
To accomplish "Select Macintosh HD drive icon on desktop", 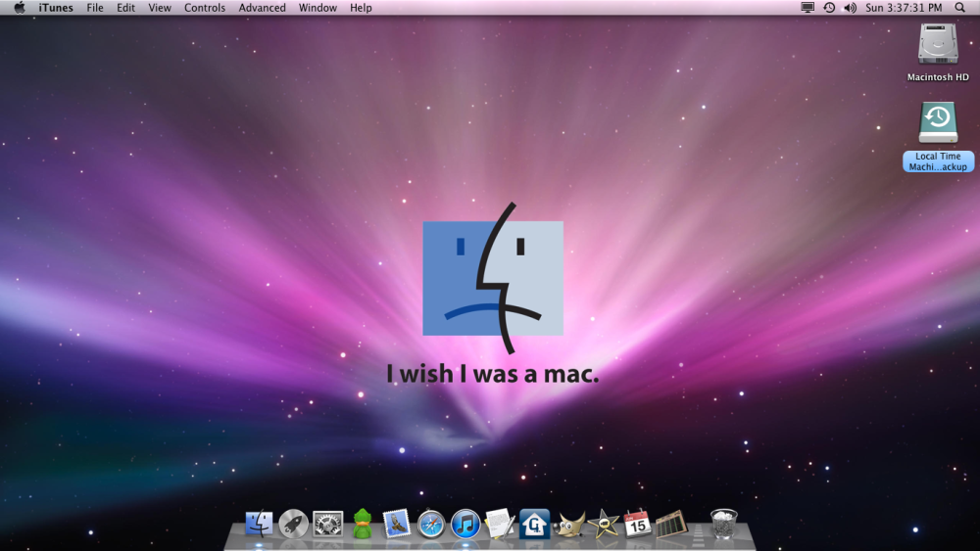I will click(938, 44).
